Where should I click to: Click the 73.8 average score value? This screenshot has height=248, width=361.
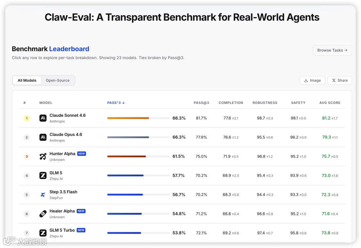tap(326, 233)
